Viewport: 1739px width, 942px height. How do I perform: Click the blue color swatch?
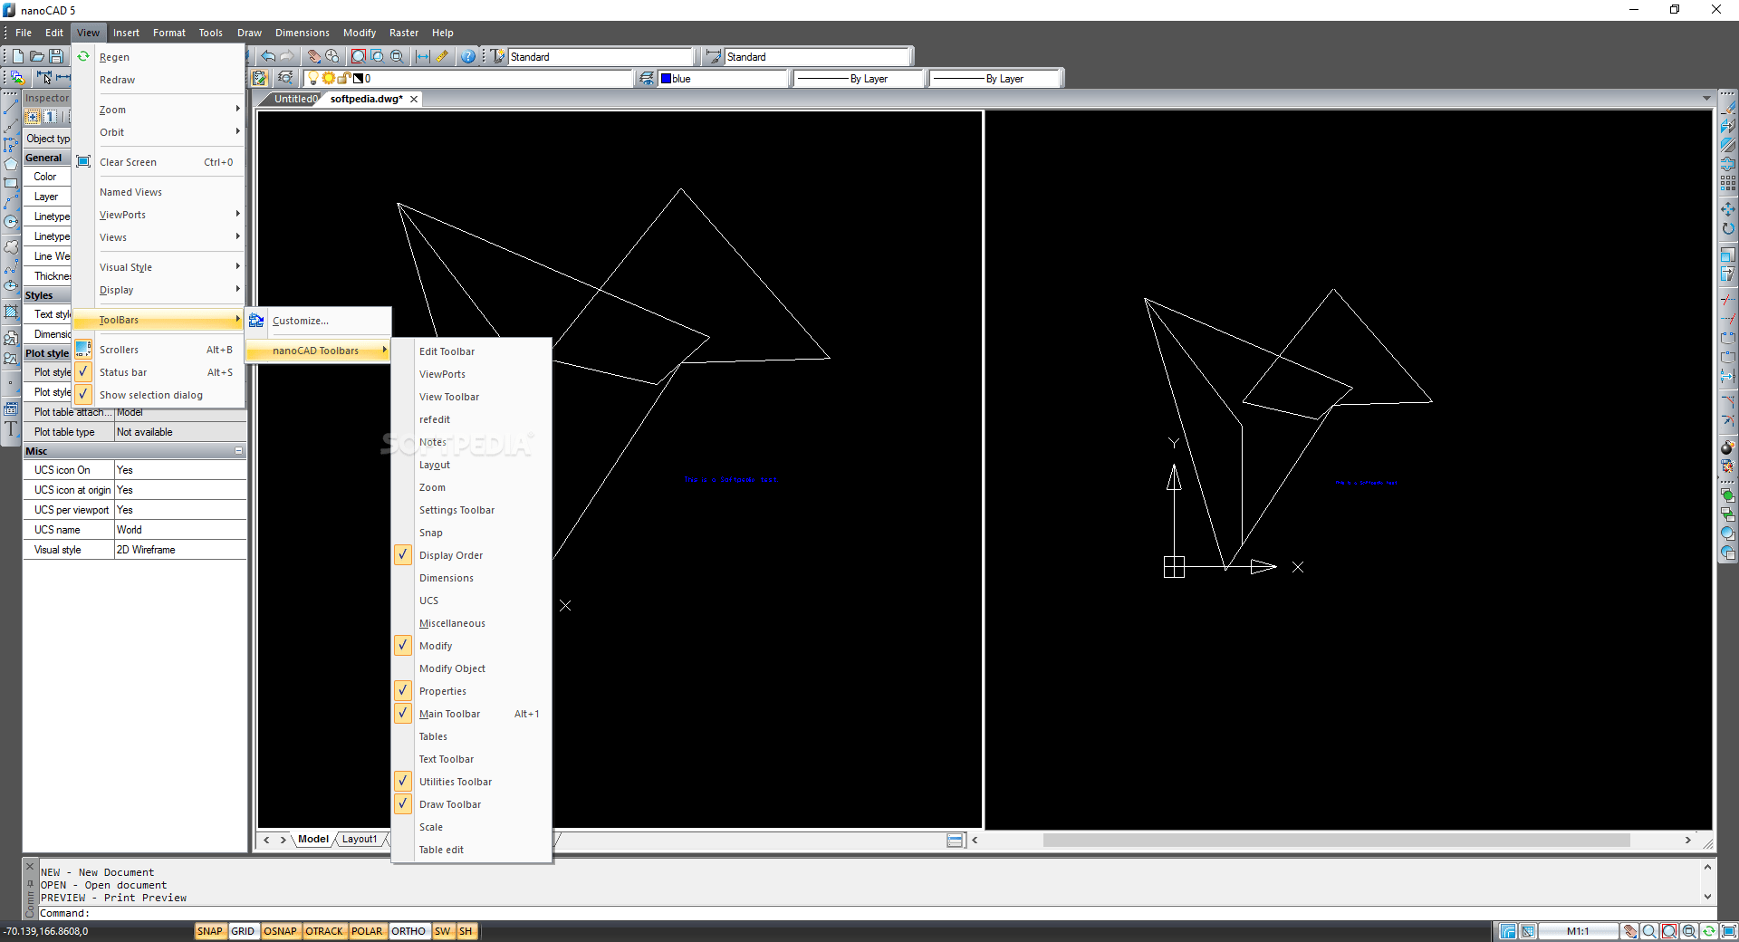666,79
